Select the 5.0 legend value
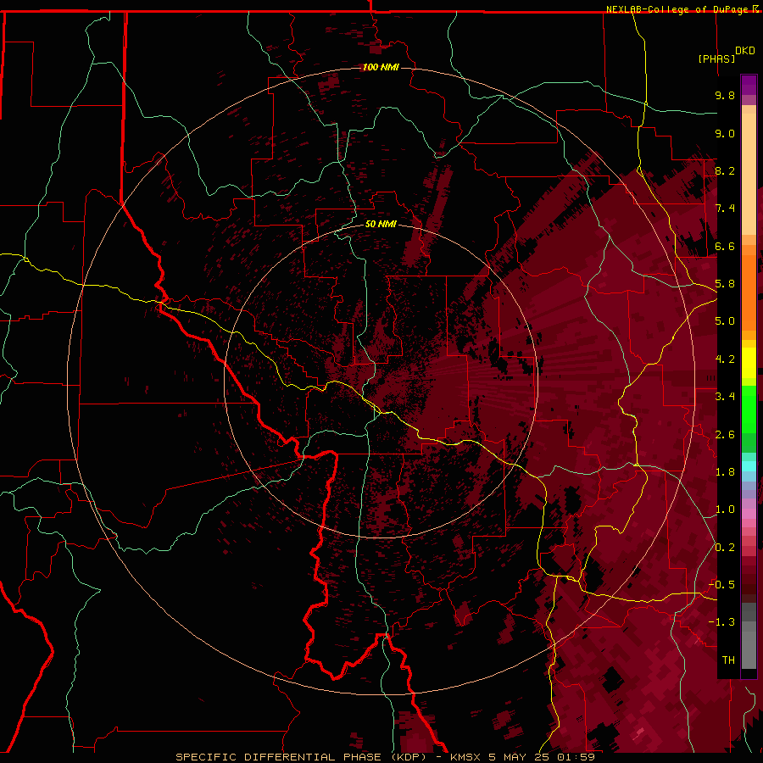Image resolution: width=763 pixels, height=763 pixels. pyautogui.click(x=725, y=321)
